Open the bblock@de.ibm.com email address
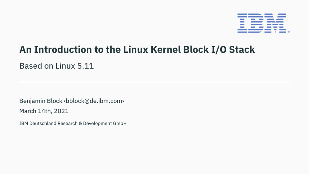Viewport: 309px width, 174px height. [x=94, y=101]
